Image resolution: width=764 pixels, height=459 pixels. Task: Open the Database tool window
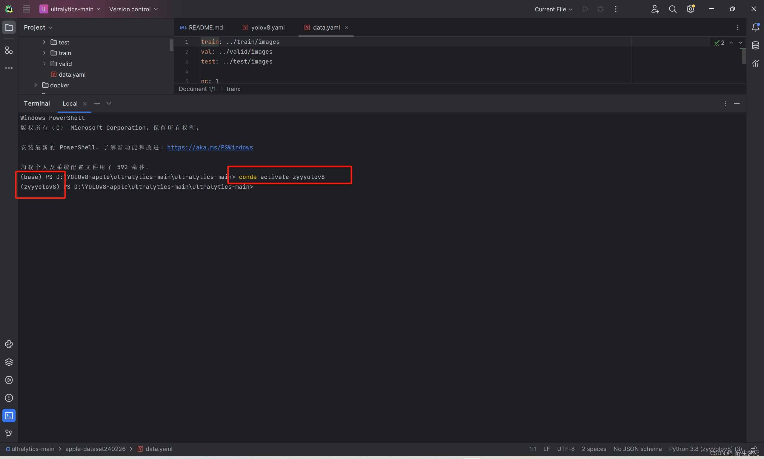coord(755,45)
